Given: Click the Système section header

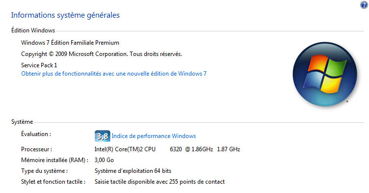Looking at the screenshot, I should pos(22,122).
